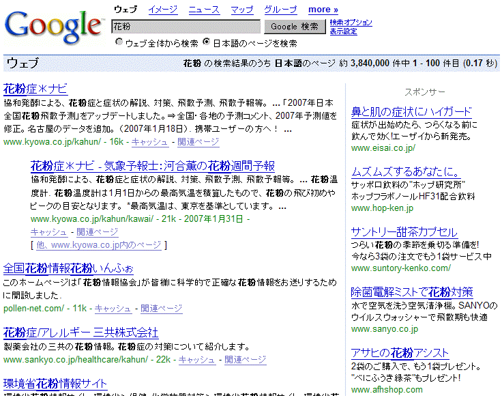Screen dimensions: 502x396
Task: Click the search field containing 花粉
Action: pos(186,27)
